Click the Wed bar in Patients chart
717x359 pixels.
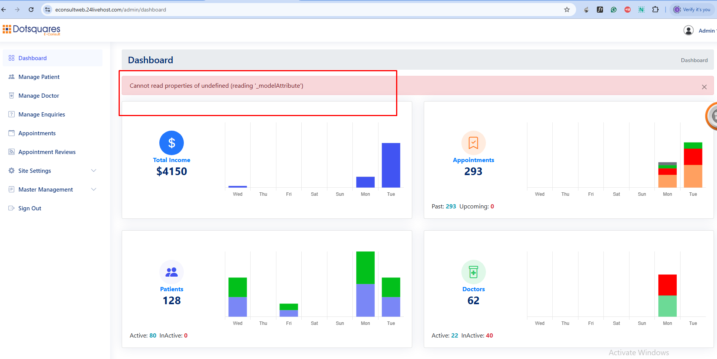238,297
